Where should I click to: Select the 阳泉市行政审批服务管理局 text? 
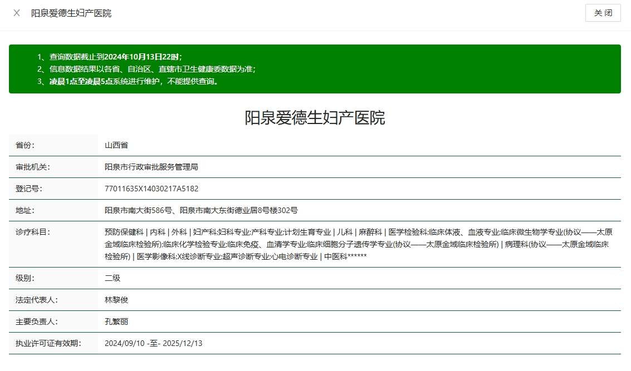tap(151, 167)
